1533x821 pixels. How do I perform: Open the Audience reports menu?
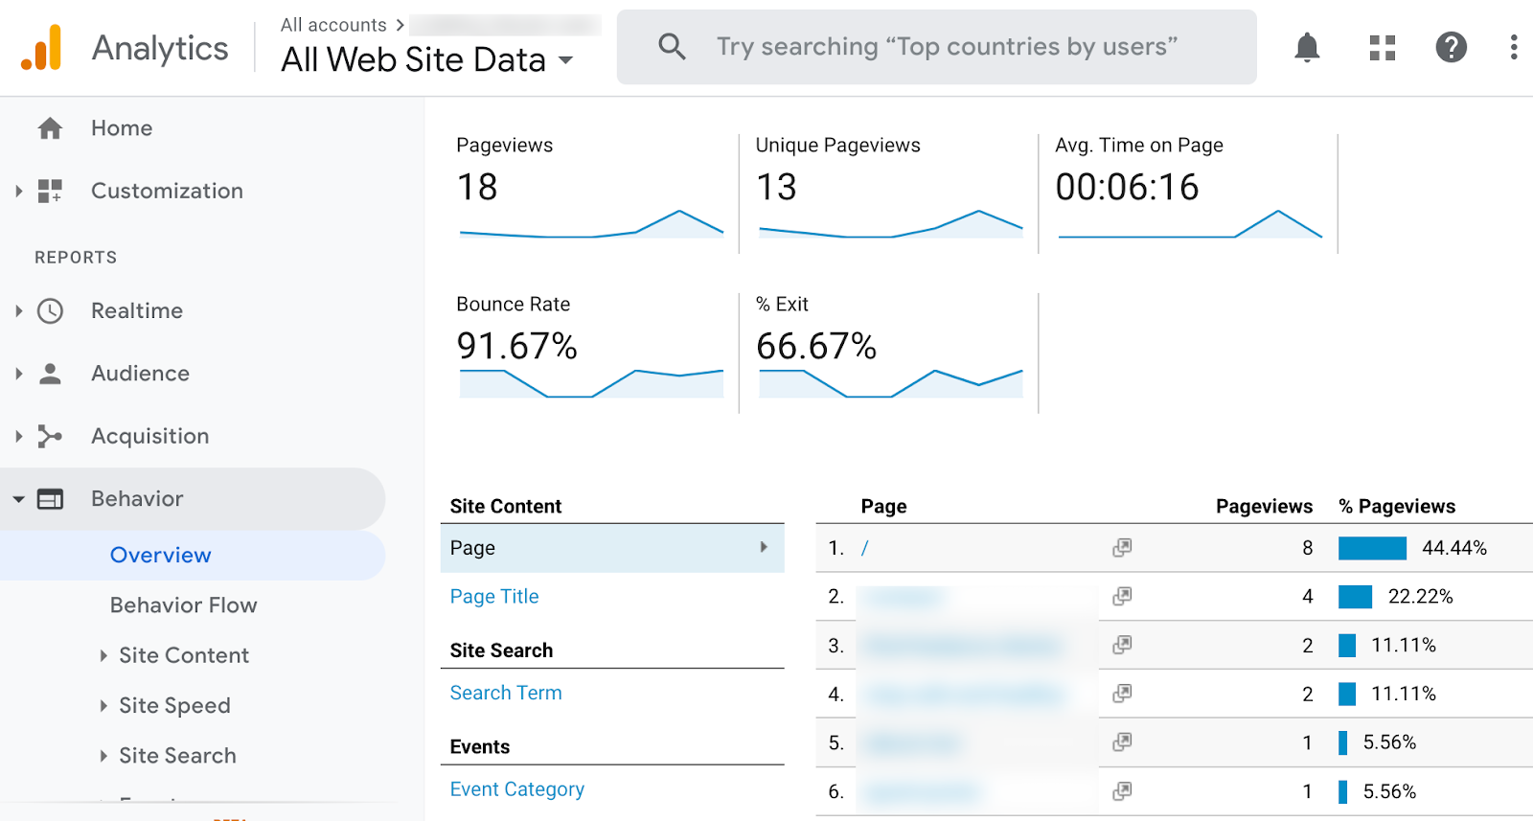pos(140,374)
